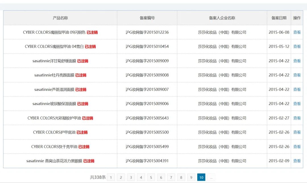This screenshot has width=307, height=183.
Task: Open 查看 link for 沪G妆网备字2015005643
Action: (x=297, y=118)
